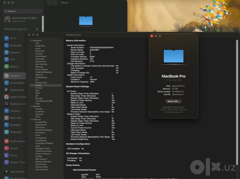This screenshot has height=179, width=240.
Task: Select Diagnostics in the Hardware list
Action: pos(41,61)
